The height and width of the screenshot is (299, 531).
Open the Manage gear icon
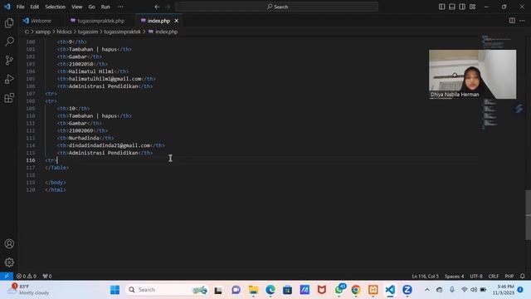(x=9, y=262)
